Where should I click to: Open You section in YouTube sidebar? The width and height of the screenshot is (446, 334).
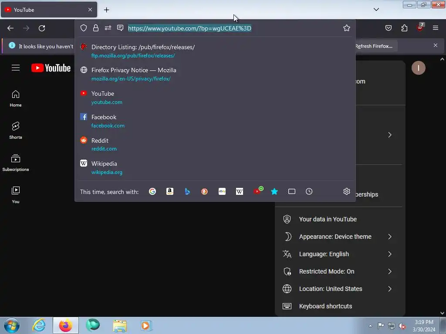tap(16, 195)
